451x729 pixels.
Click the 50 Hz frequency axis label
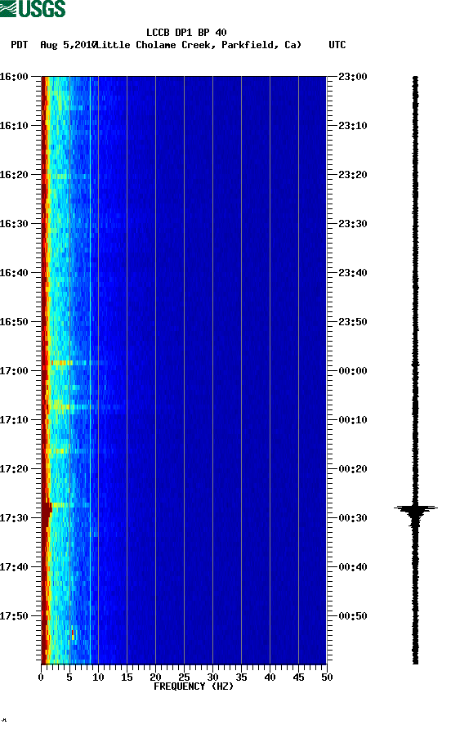point(327,678)
